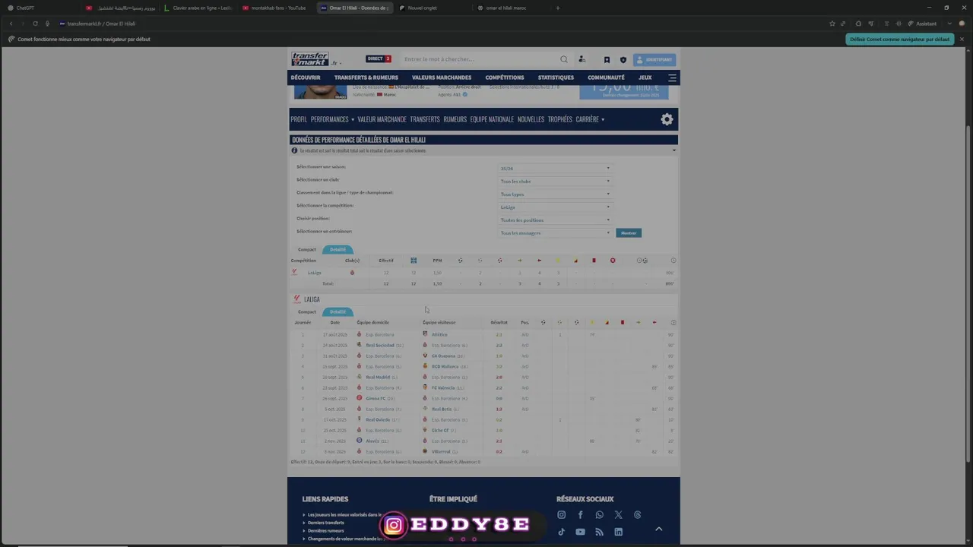This screenshot has width=973, height=547.
Task: Click the LinkedIn icon in footer
Action: [618, 532]
